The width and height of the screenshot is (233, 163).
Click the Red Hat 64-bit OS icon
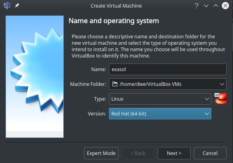pyautogui.click(x=221, y=99)
